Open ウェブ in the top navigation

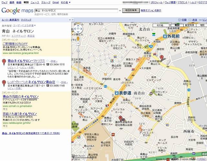[x=4, y=2]
